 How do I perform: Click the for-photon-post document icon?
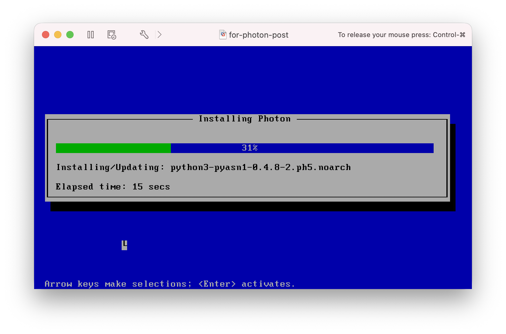click(x=223, y=35)
